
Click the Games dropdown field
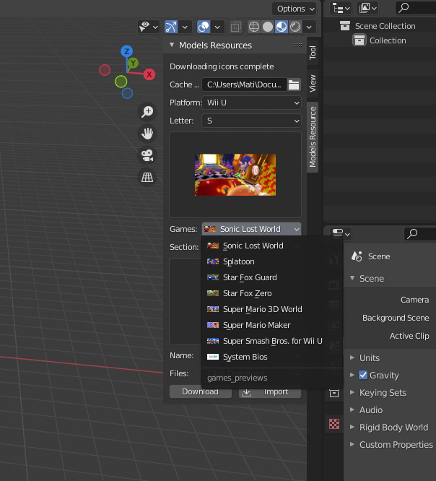pyautogui.click(x=251, y=229)
